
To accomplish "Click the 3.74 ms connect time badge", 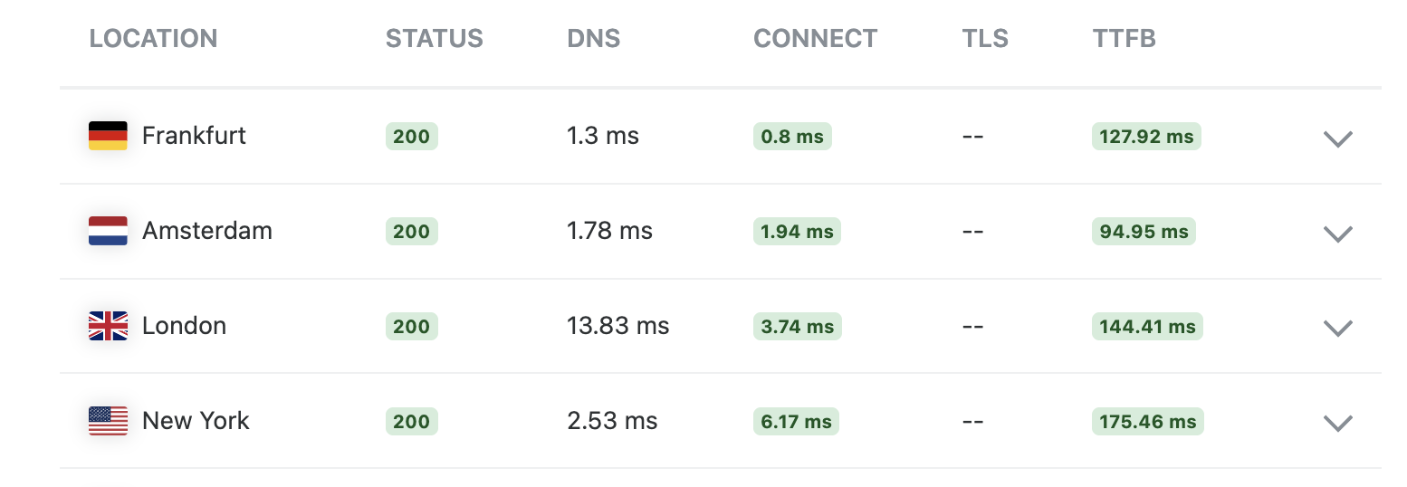I will click(798, 327).
